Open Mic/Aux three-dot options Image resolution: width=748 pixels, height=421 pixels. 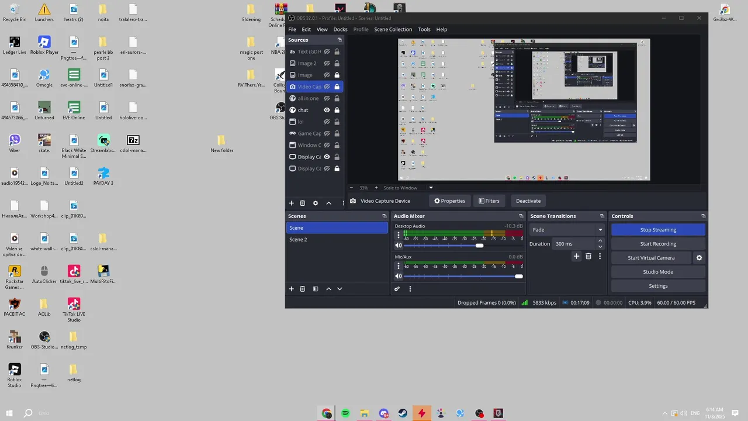pos(399,265)
